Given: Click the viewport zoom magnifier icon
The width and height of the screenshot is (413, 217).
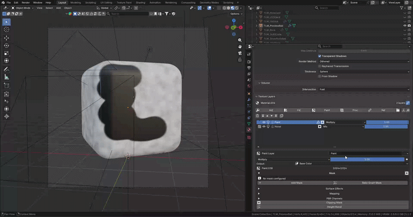Looking at the screenshot, I should (x=240, y=40).
